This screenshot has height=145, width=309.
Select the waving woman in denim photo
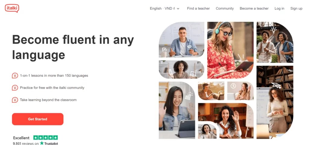coord(177,110)
